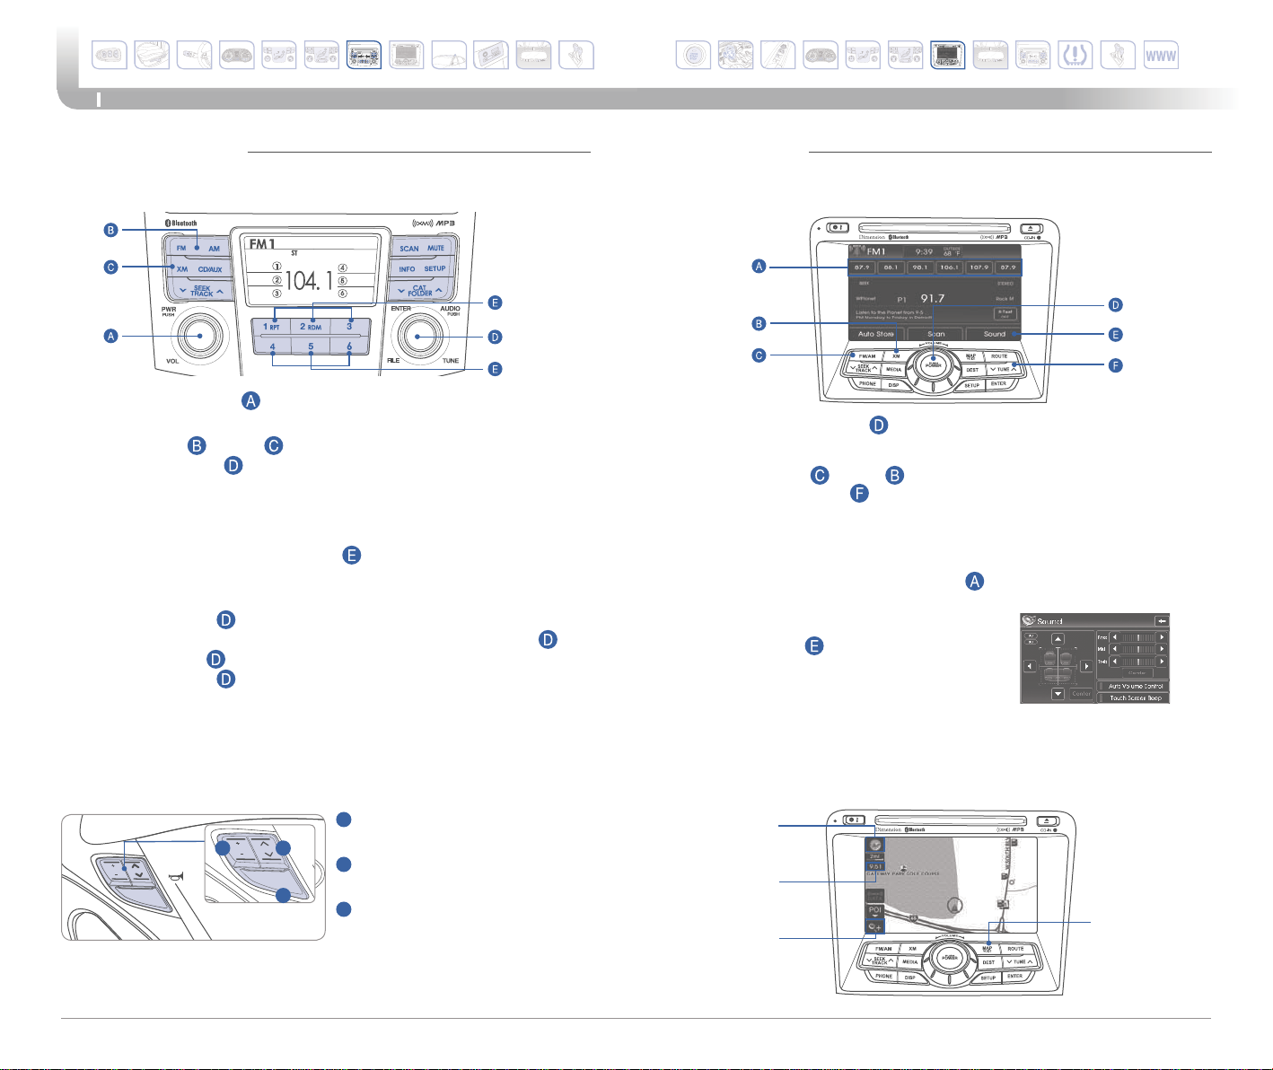Toggle 1 RPT repeat preset button
The image size is (1273, 1070).
(271, 327)
